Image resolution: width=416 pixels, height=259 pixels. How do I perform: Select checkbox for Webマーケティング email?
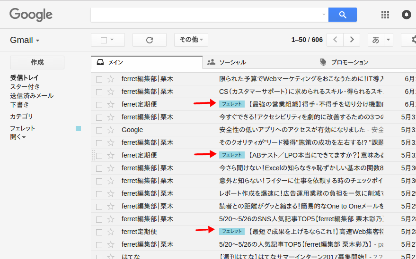[99, 79]
